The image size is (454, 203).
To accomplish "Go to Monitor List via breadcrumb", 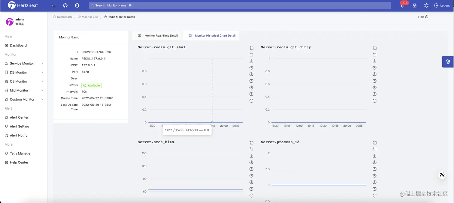I will point(88,17).
